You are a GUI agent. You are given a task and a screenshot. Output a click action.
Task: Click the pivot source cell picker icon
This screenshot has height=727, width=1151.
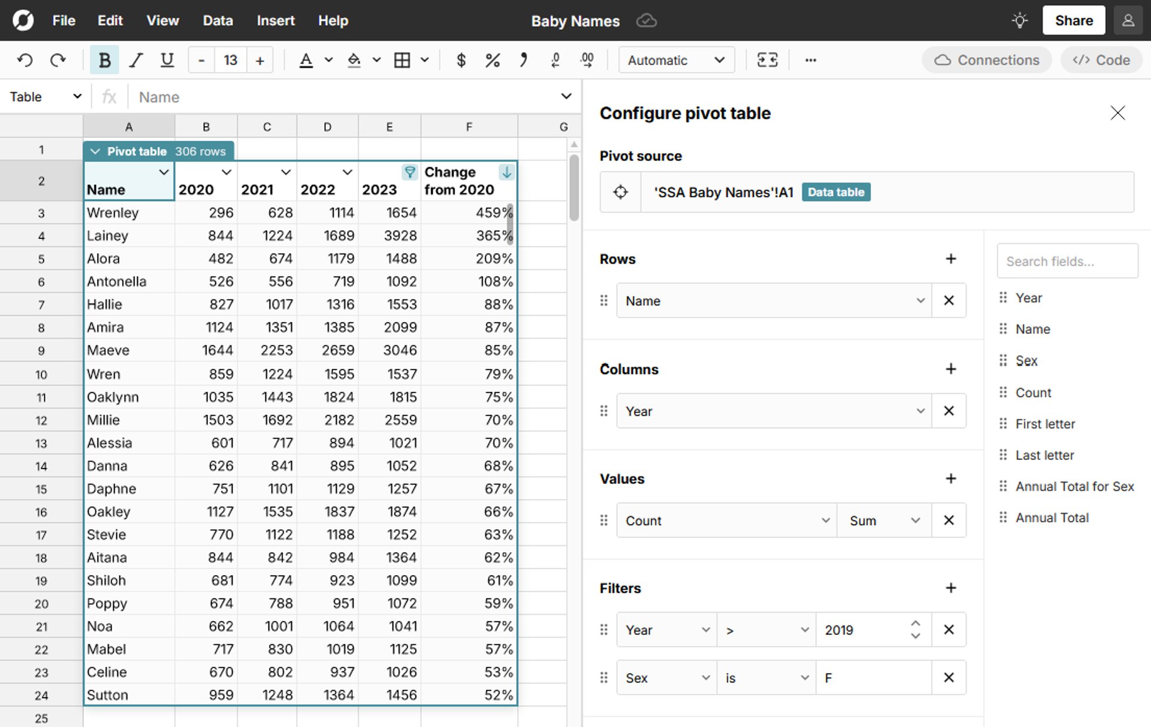[620, 192]
